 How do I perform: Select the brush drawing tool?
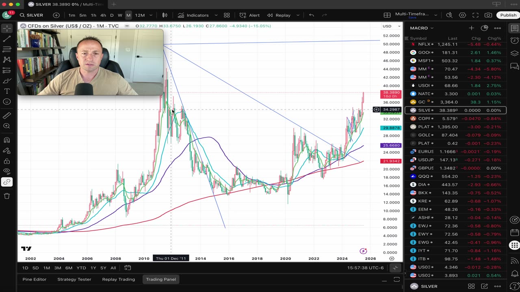6,81
